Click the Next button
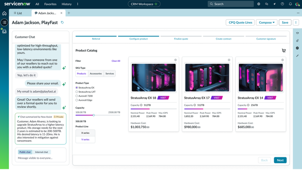302x170 pixels. point(280,160)
